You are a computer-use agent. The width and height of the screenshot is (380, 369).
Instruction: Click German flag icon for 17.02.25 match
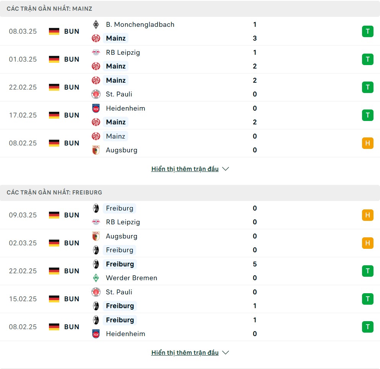(x=54, y=115)
